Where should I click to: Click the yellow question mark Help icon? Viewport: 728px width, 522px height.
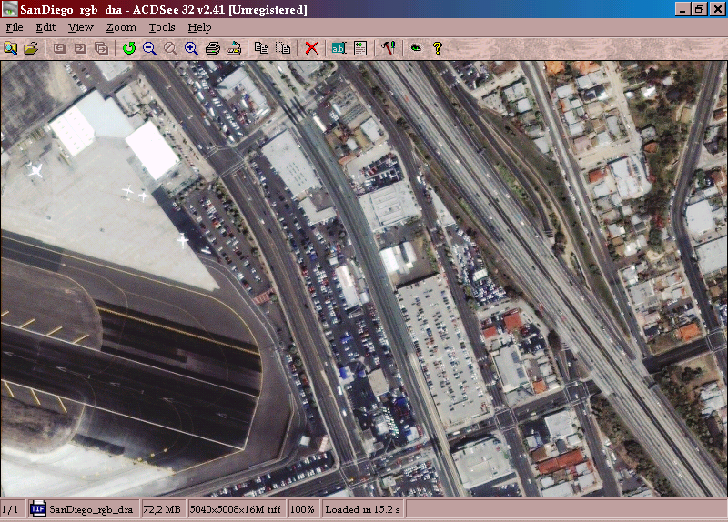click(x=437, y=48)
